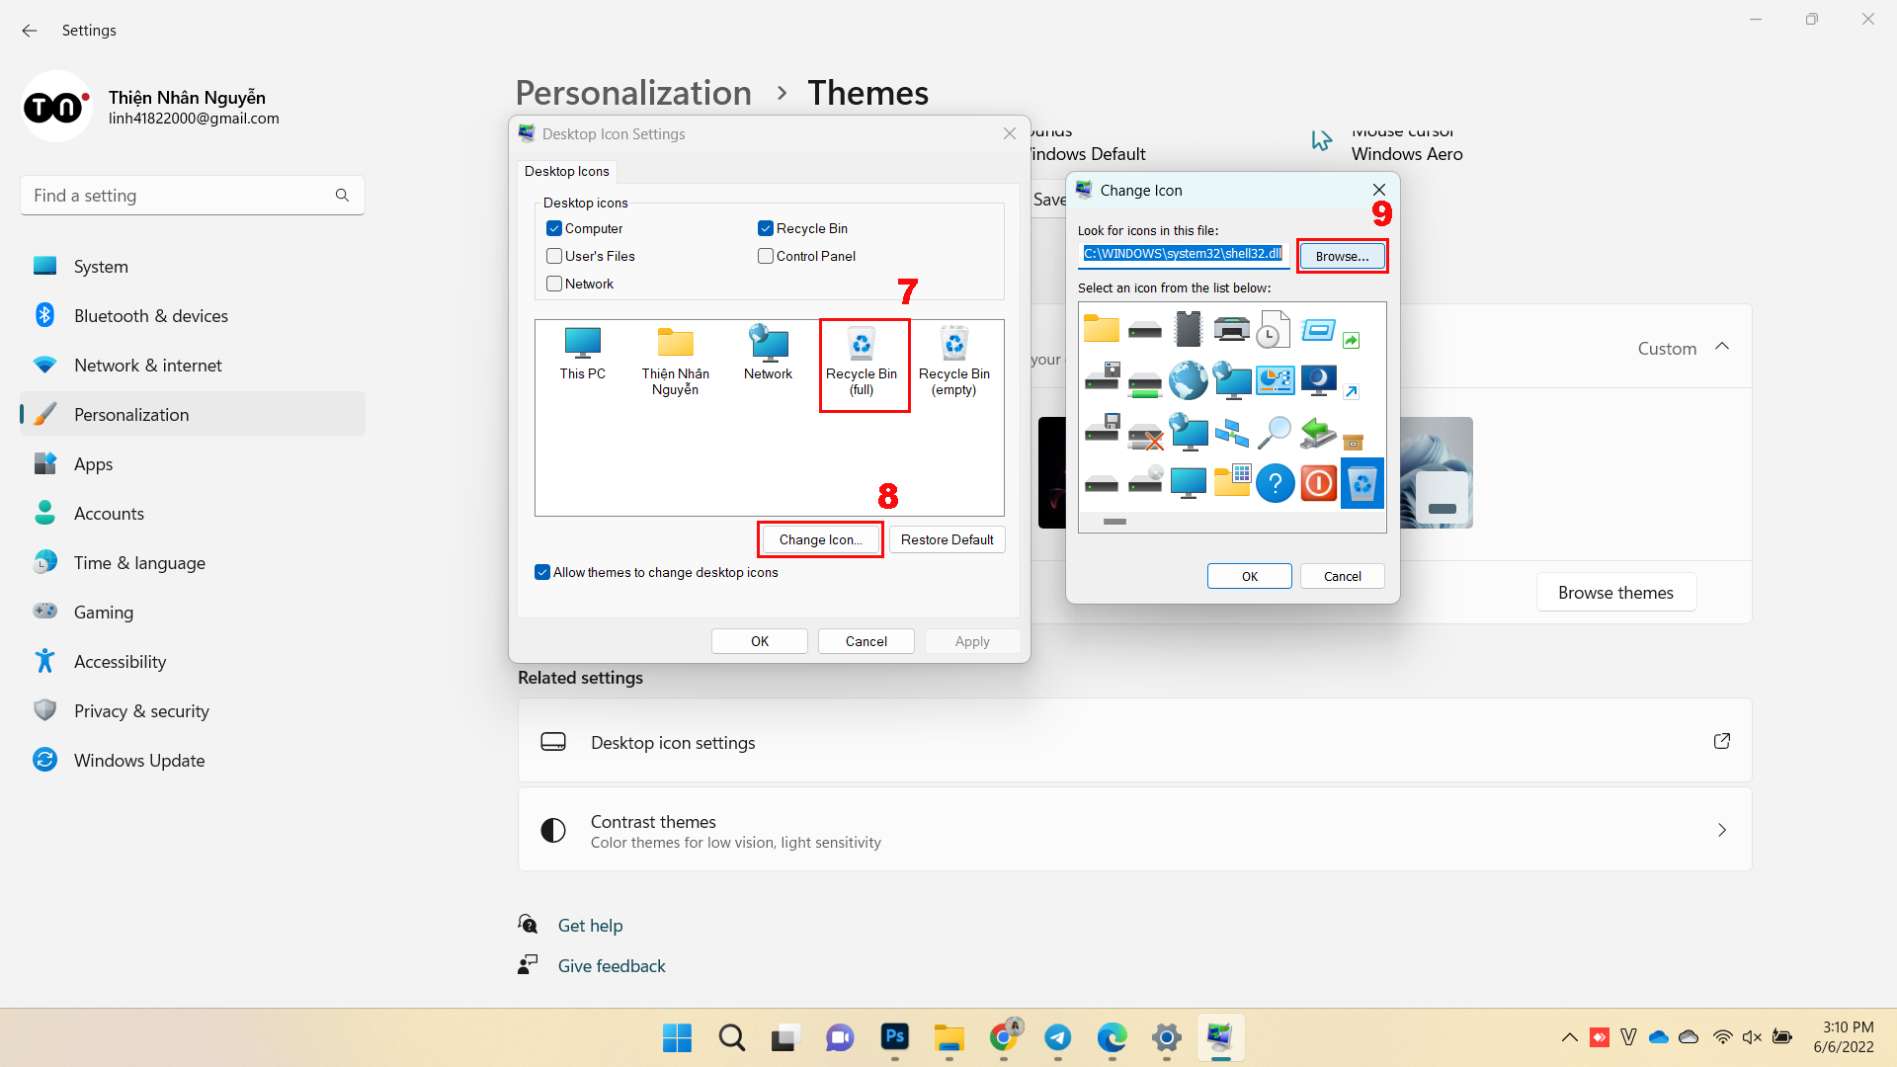Open System settings category
The image size is (1897, 1067).
(x=193, y=266)
